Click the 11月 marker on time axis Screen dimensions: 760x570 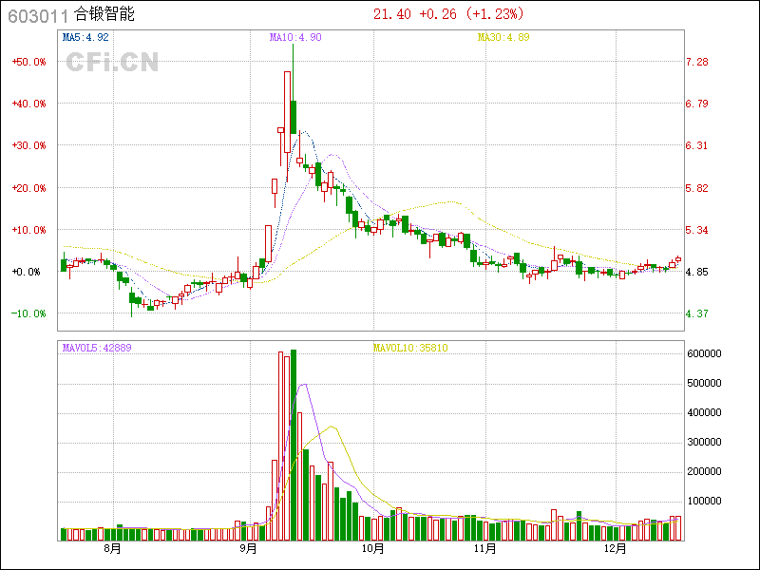point(485,550)
